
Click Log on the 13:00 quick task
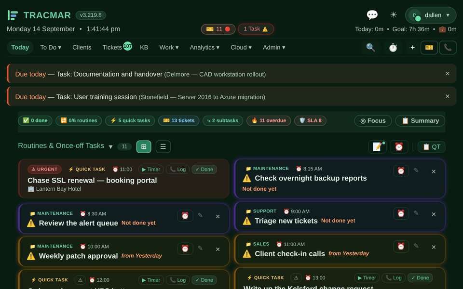click(x=394, y=278)
